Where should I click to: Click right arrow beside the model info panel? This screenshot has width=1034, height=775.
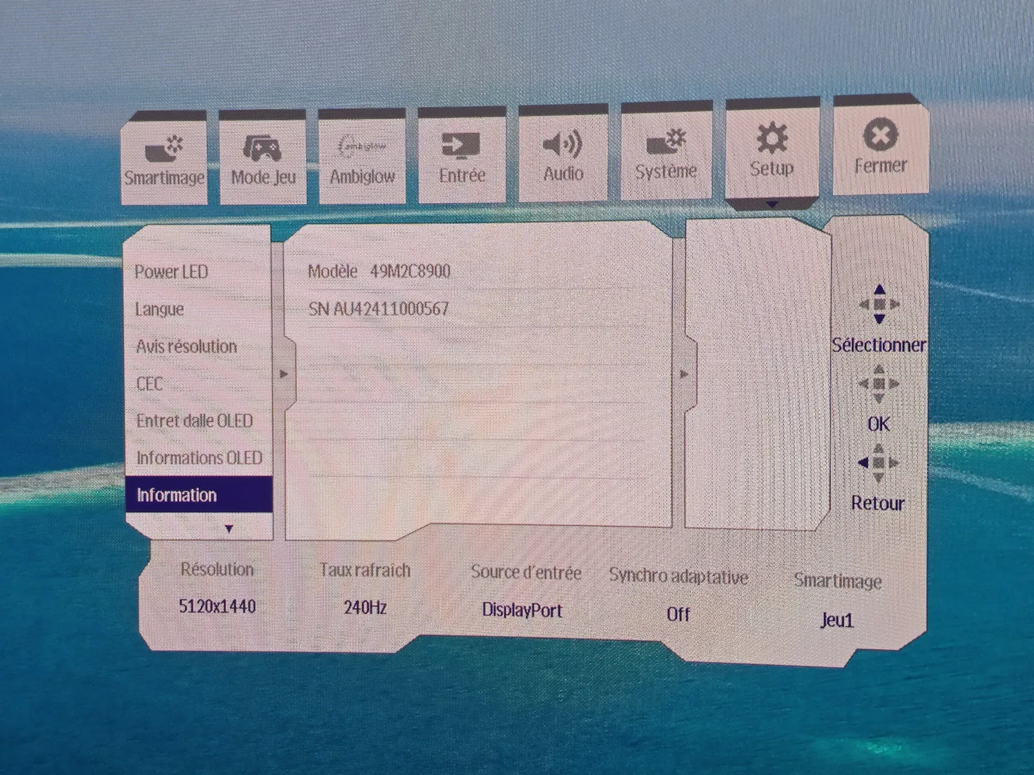click(684, 374)
